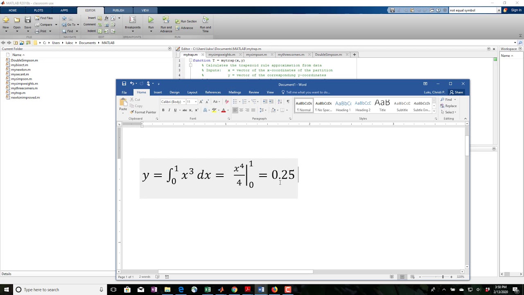This screenshot has width=524, height=295.
Task: Expand the Word Styles gallery
Action: click(434, 111)
